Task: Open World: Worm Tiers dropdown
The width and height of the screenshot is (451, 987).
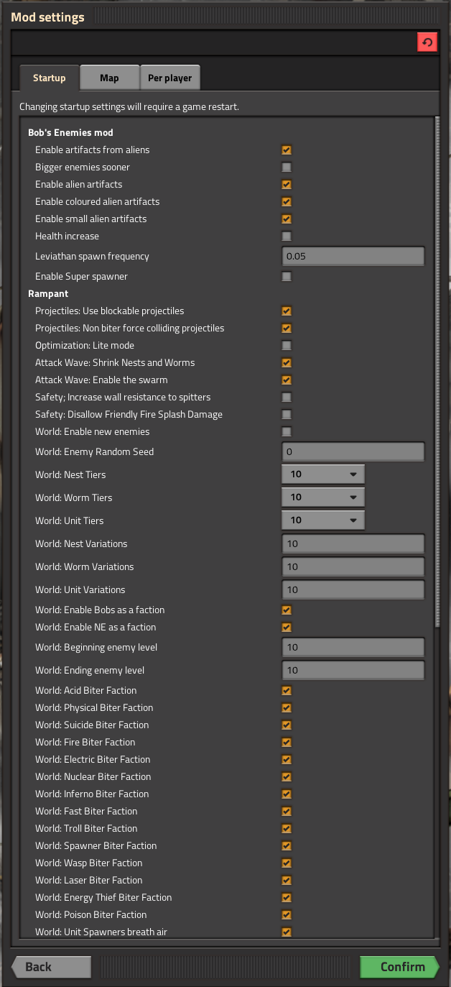Action: pos(323,497)
